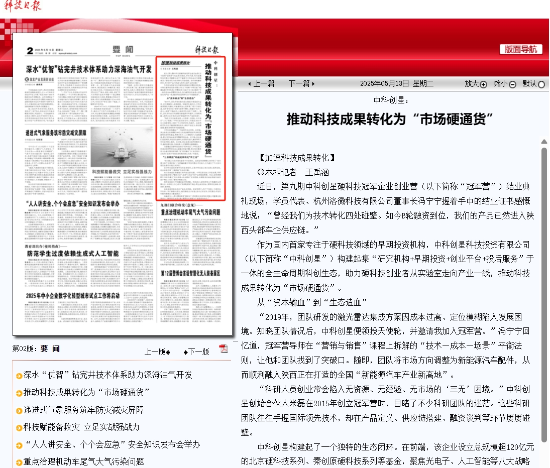The image size is (550, 468).
Task: Click the ship photo in page thumbnail
Action: coord(122,147)
